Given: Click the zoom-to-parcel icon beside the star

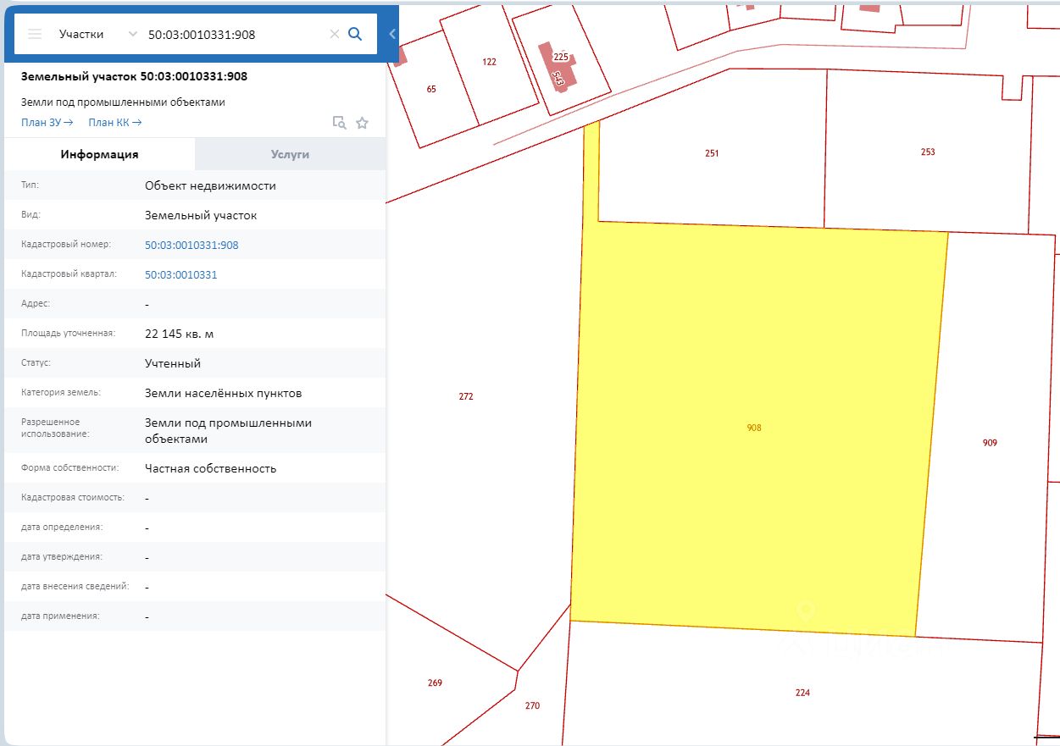Looking at the screenshot, I should (x=339, y=123).
